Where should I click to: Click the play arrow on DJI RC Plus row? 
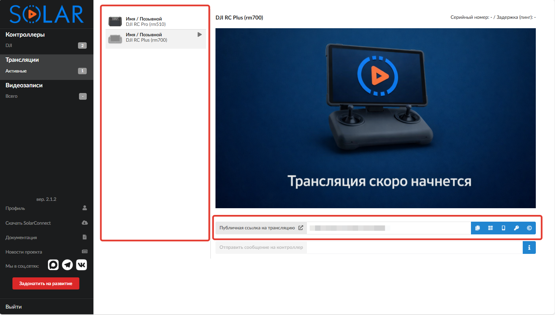point(200,35)
